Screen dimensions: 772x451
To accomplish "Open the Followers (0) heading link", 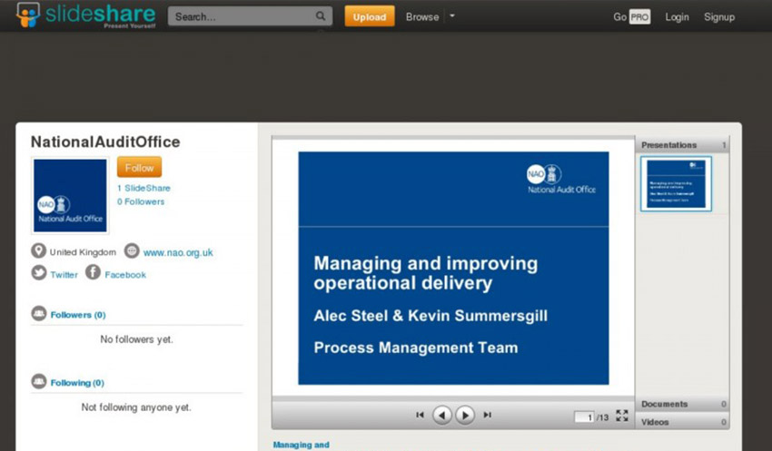I will (x=78, y=315).
